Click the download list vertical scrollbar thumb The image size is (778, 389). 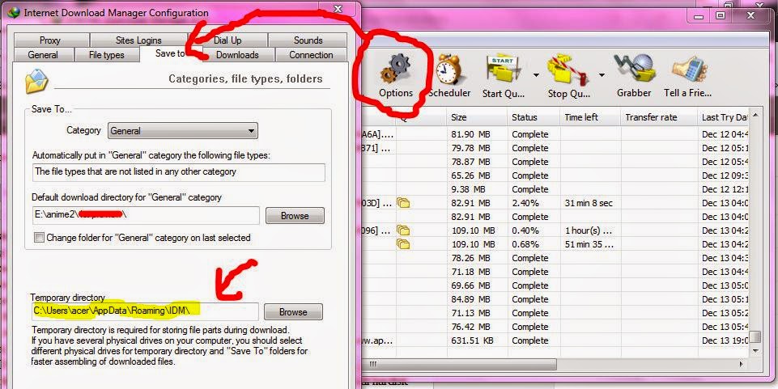(x=755, y=337)
